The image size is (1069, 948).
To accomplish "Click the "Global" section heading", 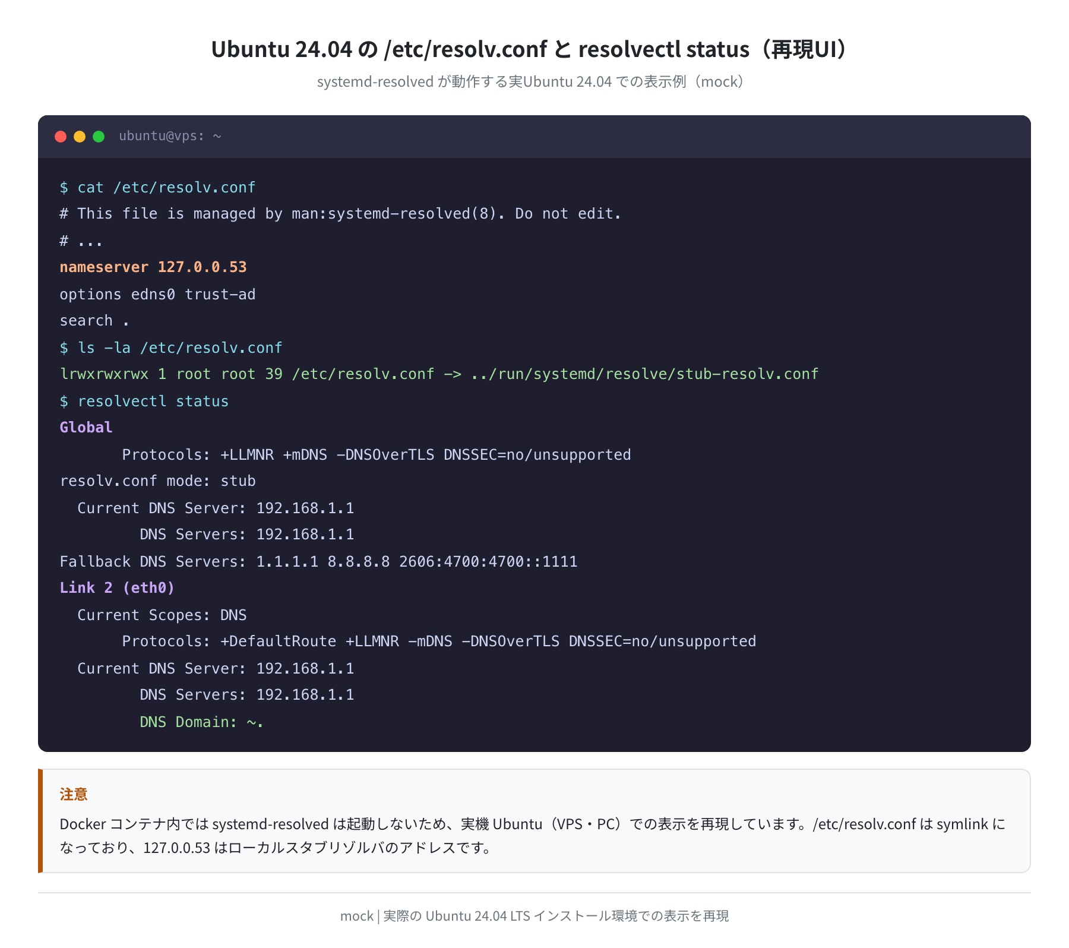I will [86, 428].
